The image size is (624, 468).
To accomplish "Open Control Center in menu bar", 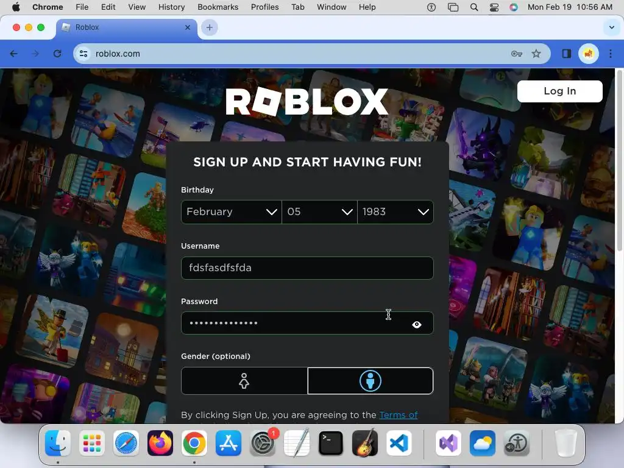I will [x=494, y=7].
